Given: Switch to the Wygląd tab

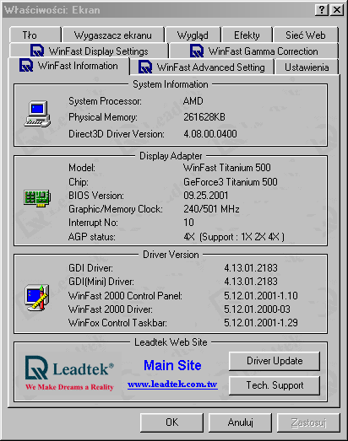Looking at the screenshot, I should click(x=193, y=35).
